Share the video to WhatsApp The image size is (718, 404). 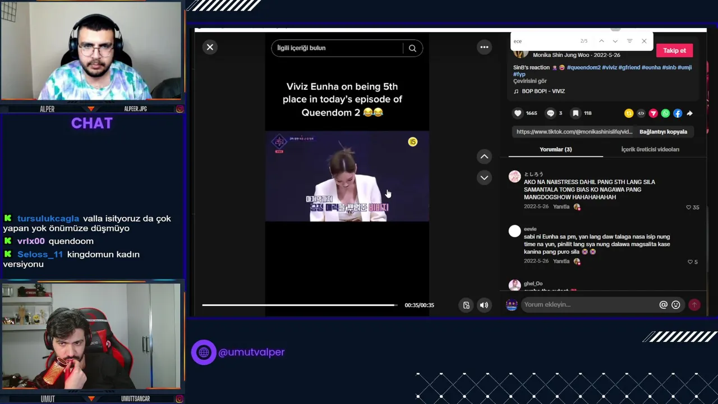pos(665,113)
